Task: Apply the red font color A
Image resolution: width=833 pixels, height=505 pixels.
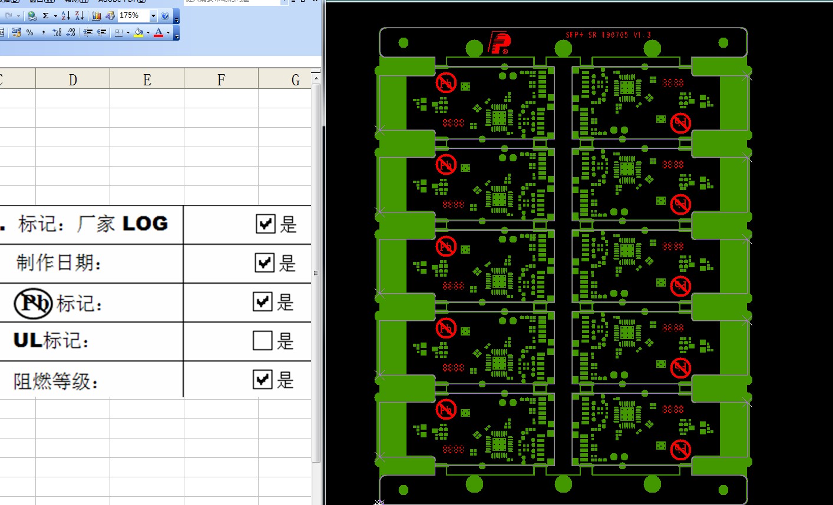Action: point(158,32)
